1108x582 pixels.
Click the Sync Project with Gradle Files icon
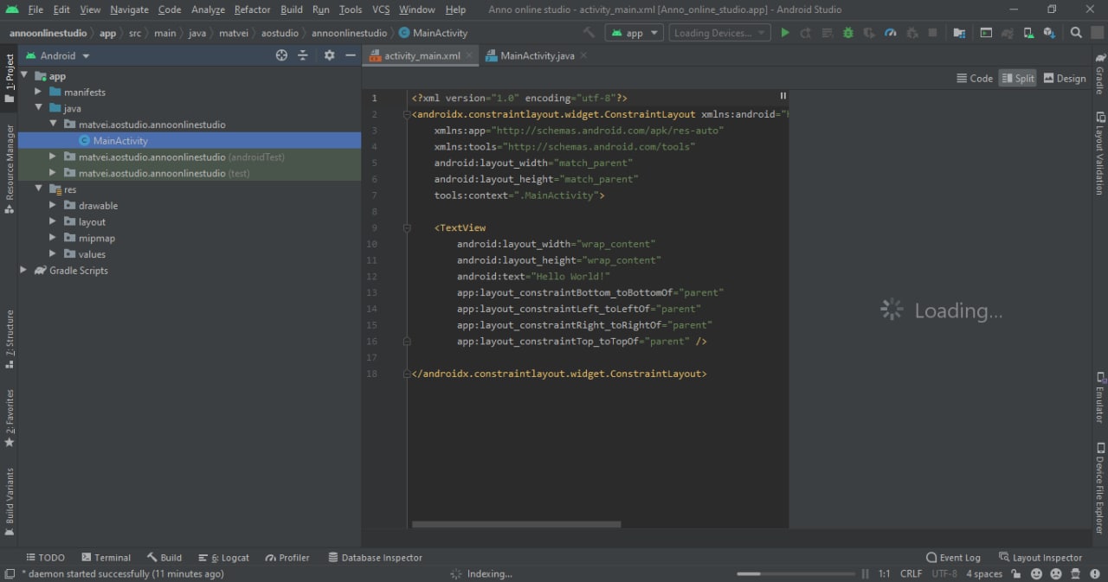point(1007,33)
